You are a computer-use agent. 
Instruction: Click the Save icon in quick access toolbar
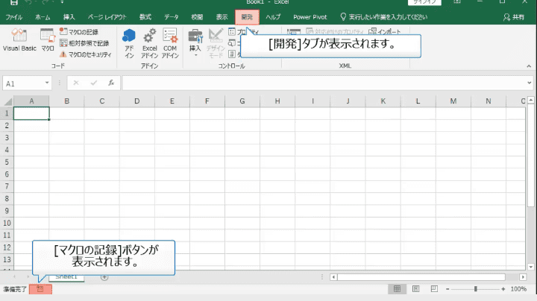point(13,2)
